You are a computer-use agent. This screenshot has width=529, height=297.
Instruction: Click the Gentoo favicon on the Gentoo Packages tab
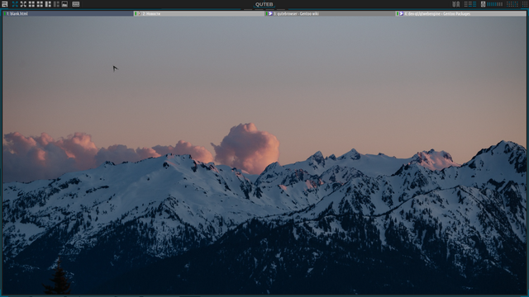(x=401, y=14)
